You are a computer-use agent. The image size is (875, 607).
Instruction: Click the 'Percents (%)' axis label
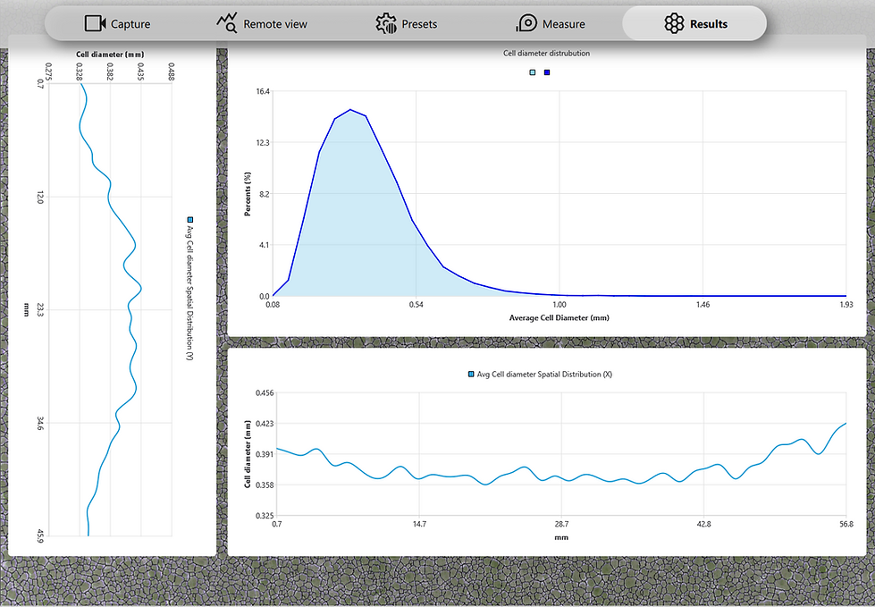248,194
